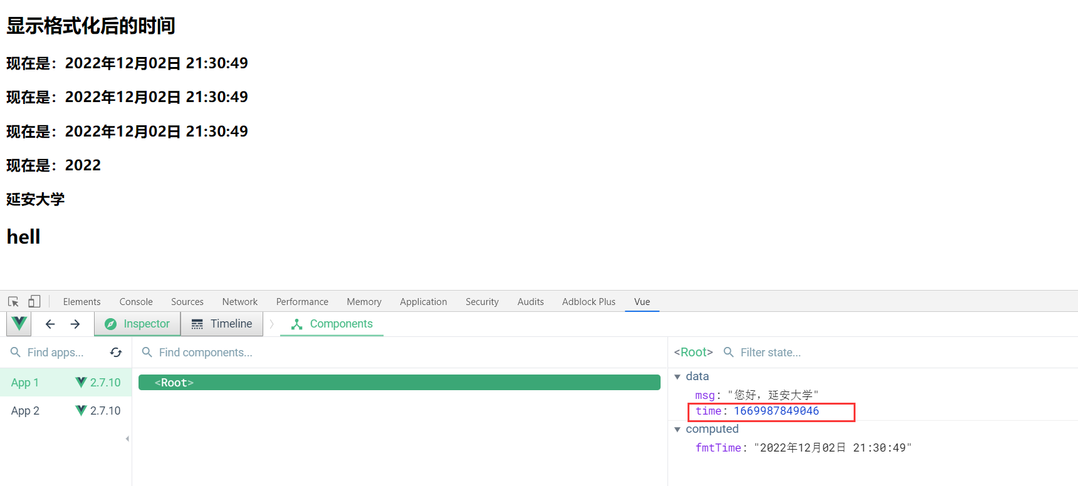The width and height of the screenshot is (1078, 486).
Task: Open the Performance panel
Action: 302,301
